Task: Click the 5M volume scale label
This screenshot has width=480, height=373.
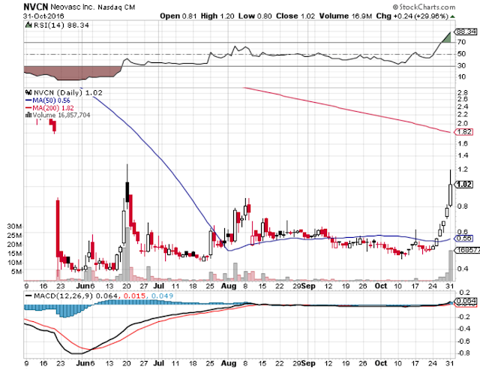Action: (x=16, y=272)
